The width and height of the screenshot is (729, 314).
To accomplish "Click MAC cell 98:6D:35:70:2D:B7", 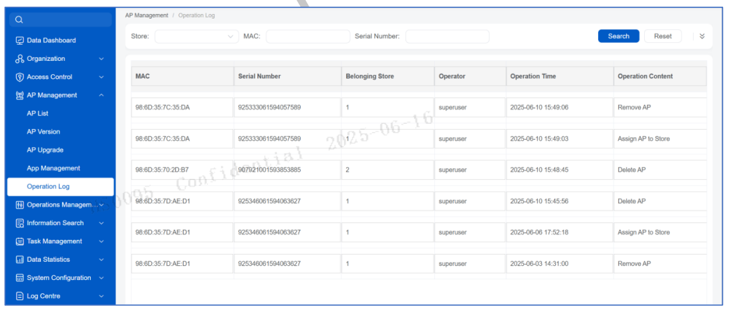I will 182,170.
